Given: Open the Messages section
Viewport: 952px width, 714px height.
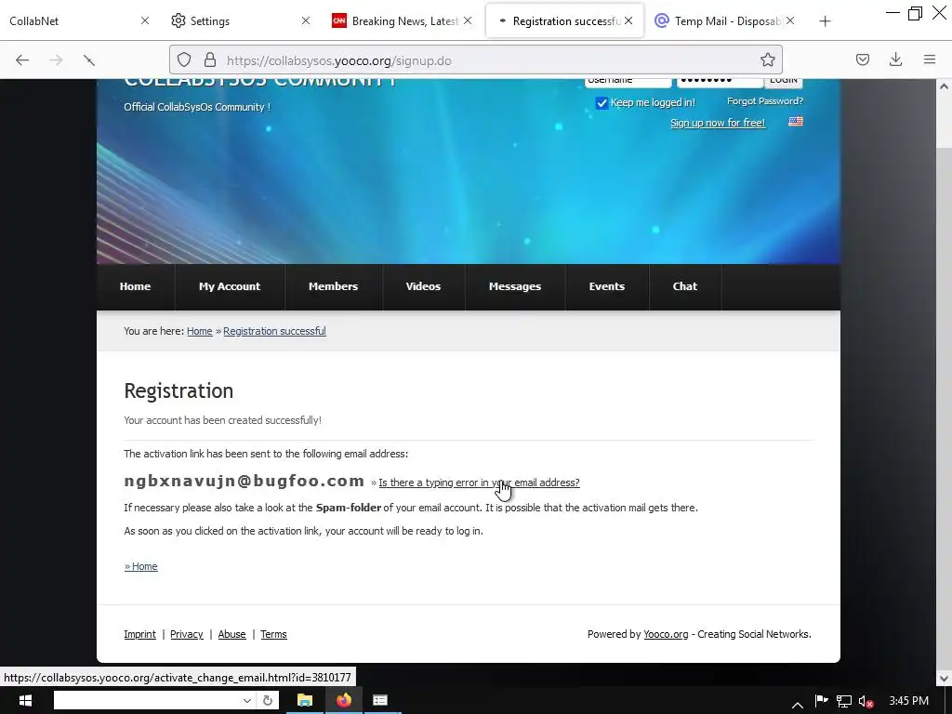Looking at the screenshot, I should tap(515, 286).
